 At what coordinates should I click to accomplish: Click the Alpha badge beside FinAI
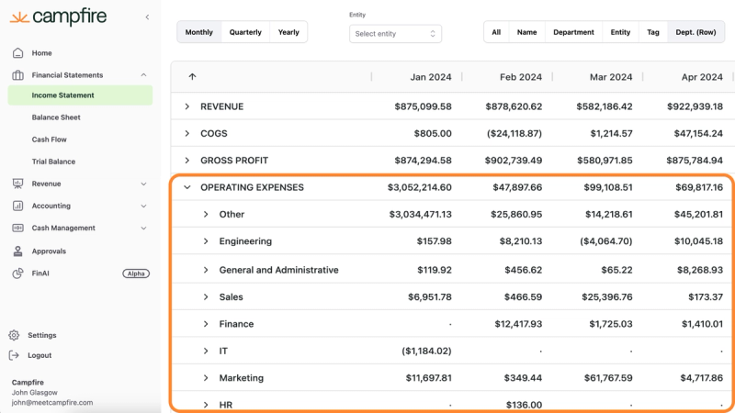(136, 273)
